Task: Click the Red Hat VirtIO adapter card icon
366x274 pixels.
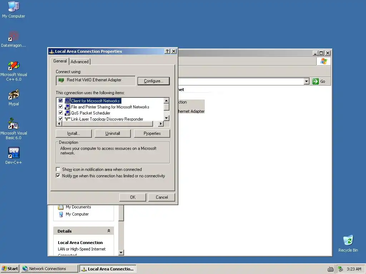Action: [61, 80]
